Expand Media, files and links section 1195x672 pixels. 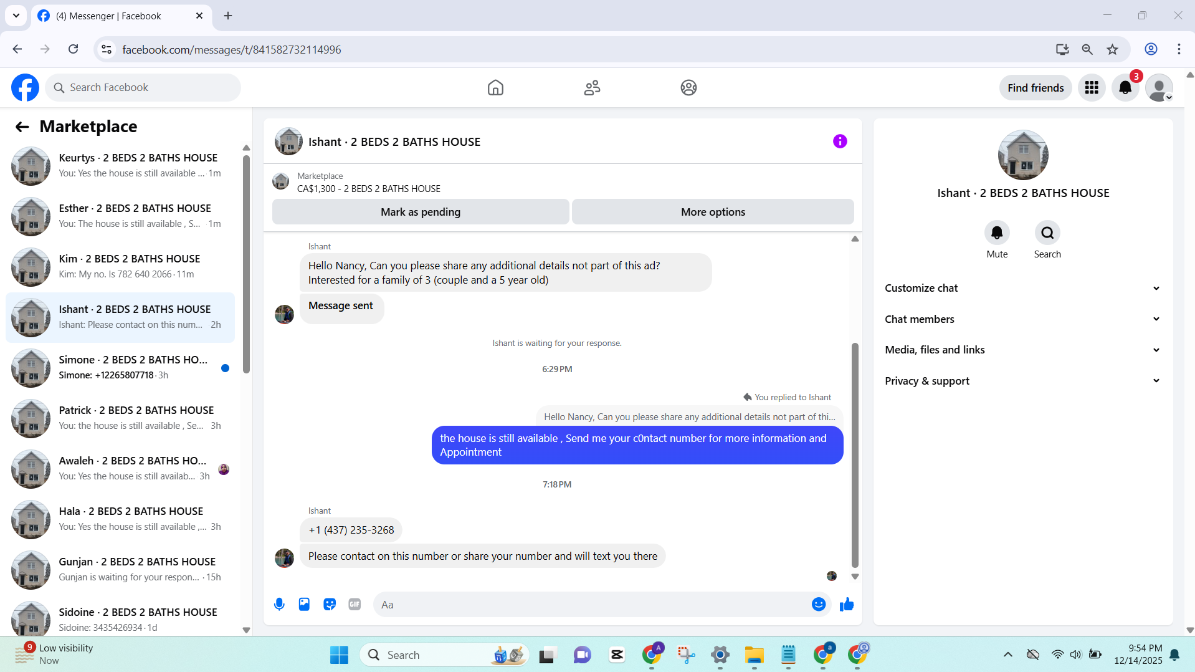1022,350
